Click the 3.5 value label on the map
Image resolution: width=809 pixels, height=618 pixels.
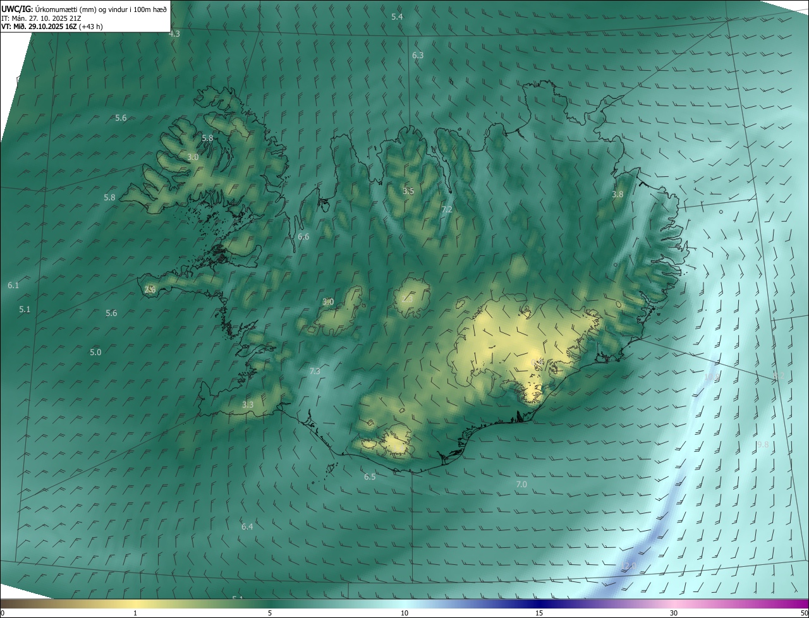[x=409, y=191]
